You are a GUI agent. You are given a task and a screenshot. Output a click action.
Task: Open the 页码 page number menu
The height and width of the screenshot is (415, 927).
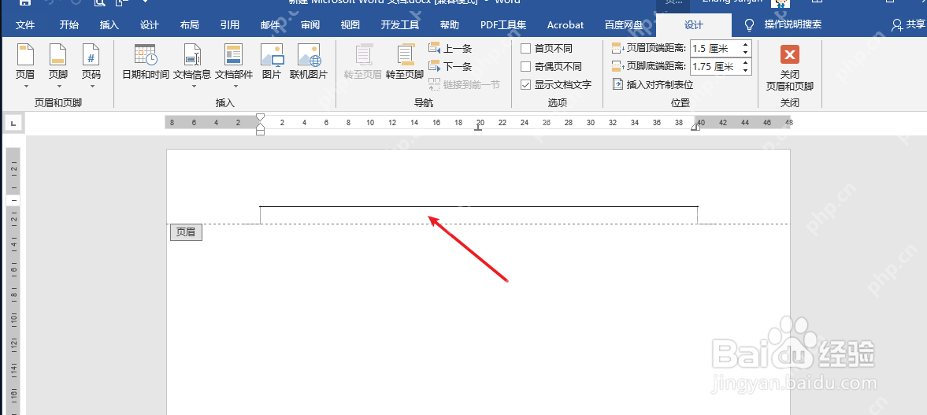[91, 65]
